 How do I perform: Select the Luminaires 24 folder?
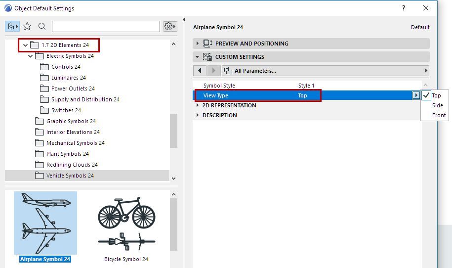(63, 78)
